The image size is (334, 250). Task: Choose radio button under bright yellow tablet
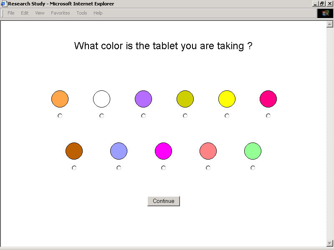point(227,116)
